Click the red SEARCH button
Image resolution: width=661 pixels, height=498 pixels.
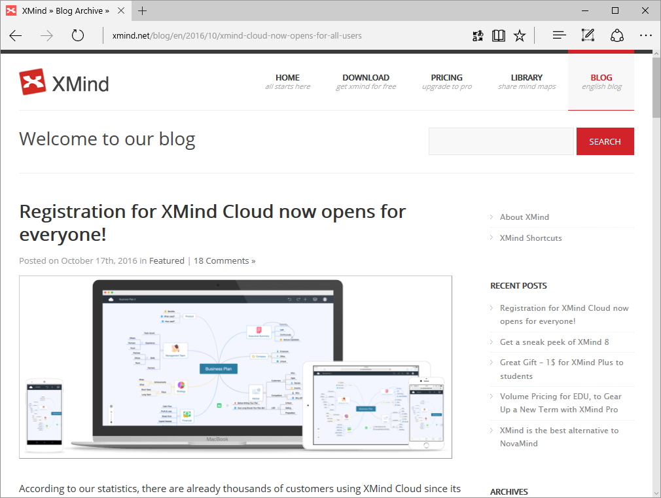(605, 141)
